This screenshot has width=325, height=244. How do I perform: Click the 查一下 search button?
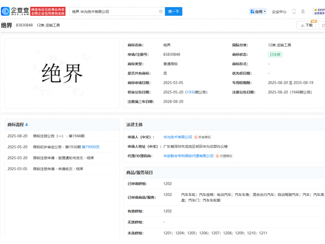(173, 11)
